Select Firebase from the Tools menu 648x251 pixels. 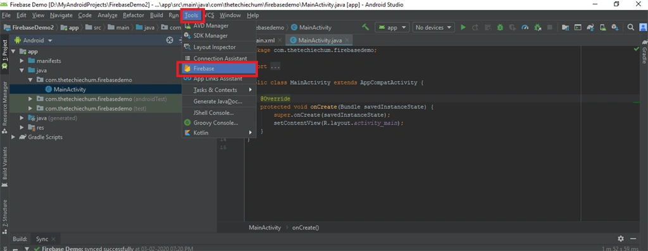(x=218, y=68)
